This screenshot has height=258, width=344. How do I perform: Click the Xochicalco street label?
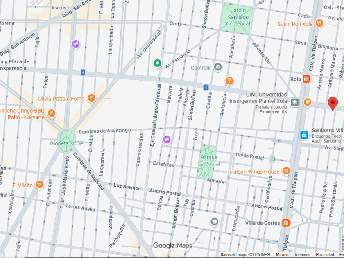[x=11, y=201]
